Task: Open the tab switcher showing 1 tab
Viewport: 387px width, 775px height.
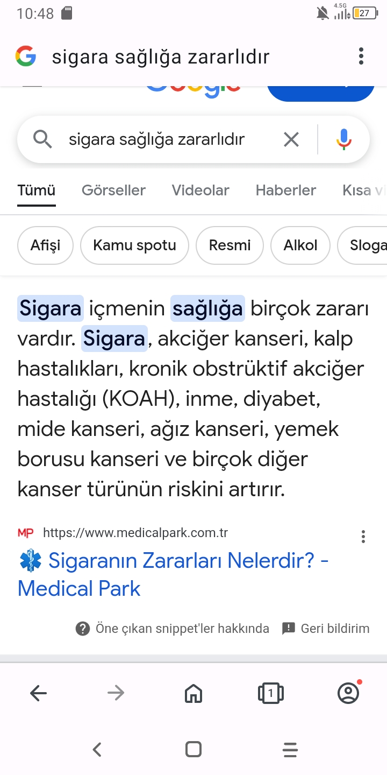Action: (270, 693)
